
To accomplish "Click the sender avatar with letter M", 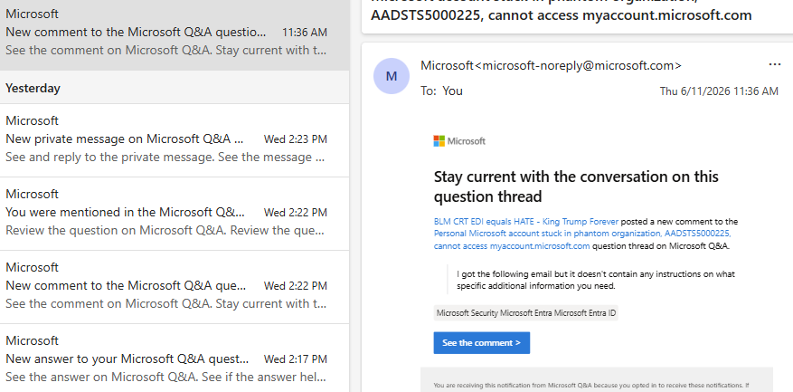I will [391, 76].
